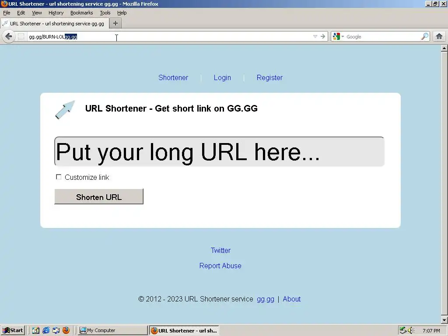Viewport: 448px width, 336px height.
Task: Click the Customize link label text
Action: pyautogui.click(x=87, y=178)
